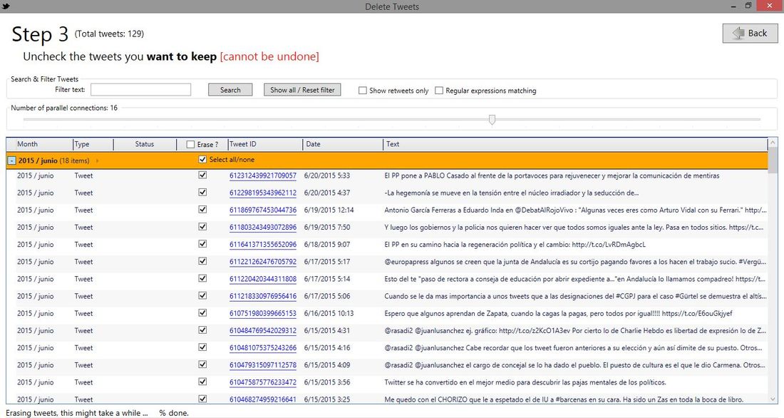Focus the Filter text input field

coord(140,90)
